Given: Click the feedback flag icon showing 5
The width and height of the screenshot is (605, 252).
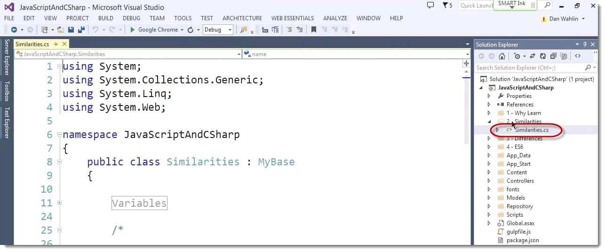Looking at the screenshot, I should pos(447,5).
